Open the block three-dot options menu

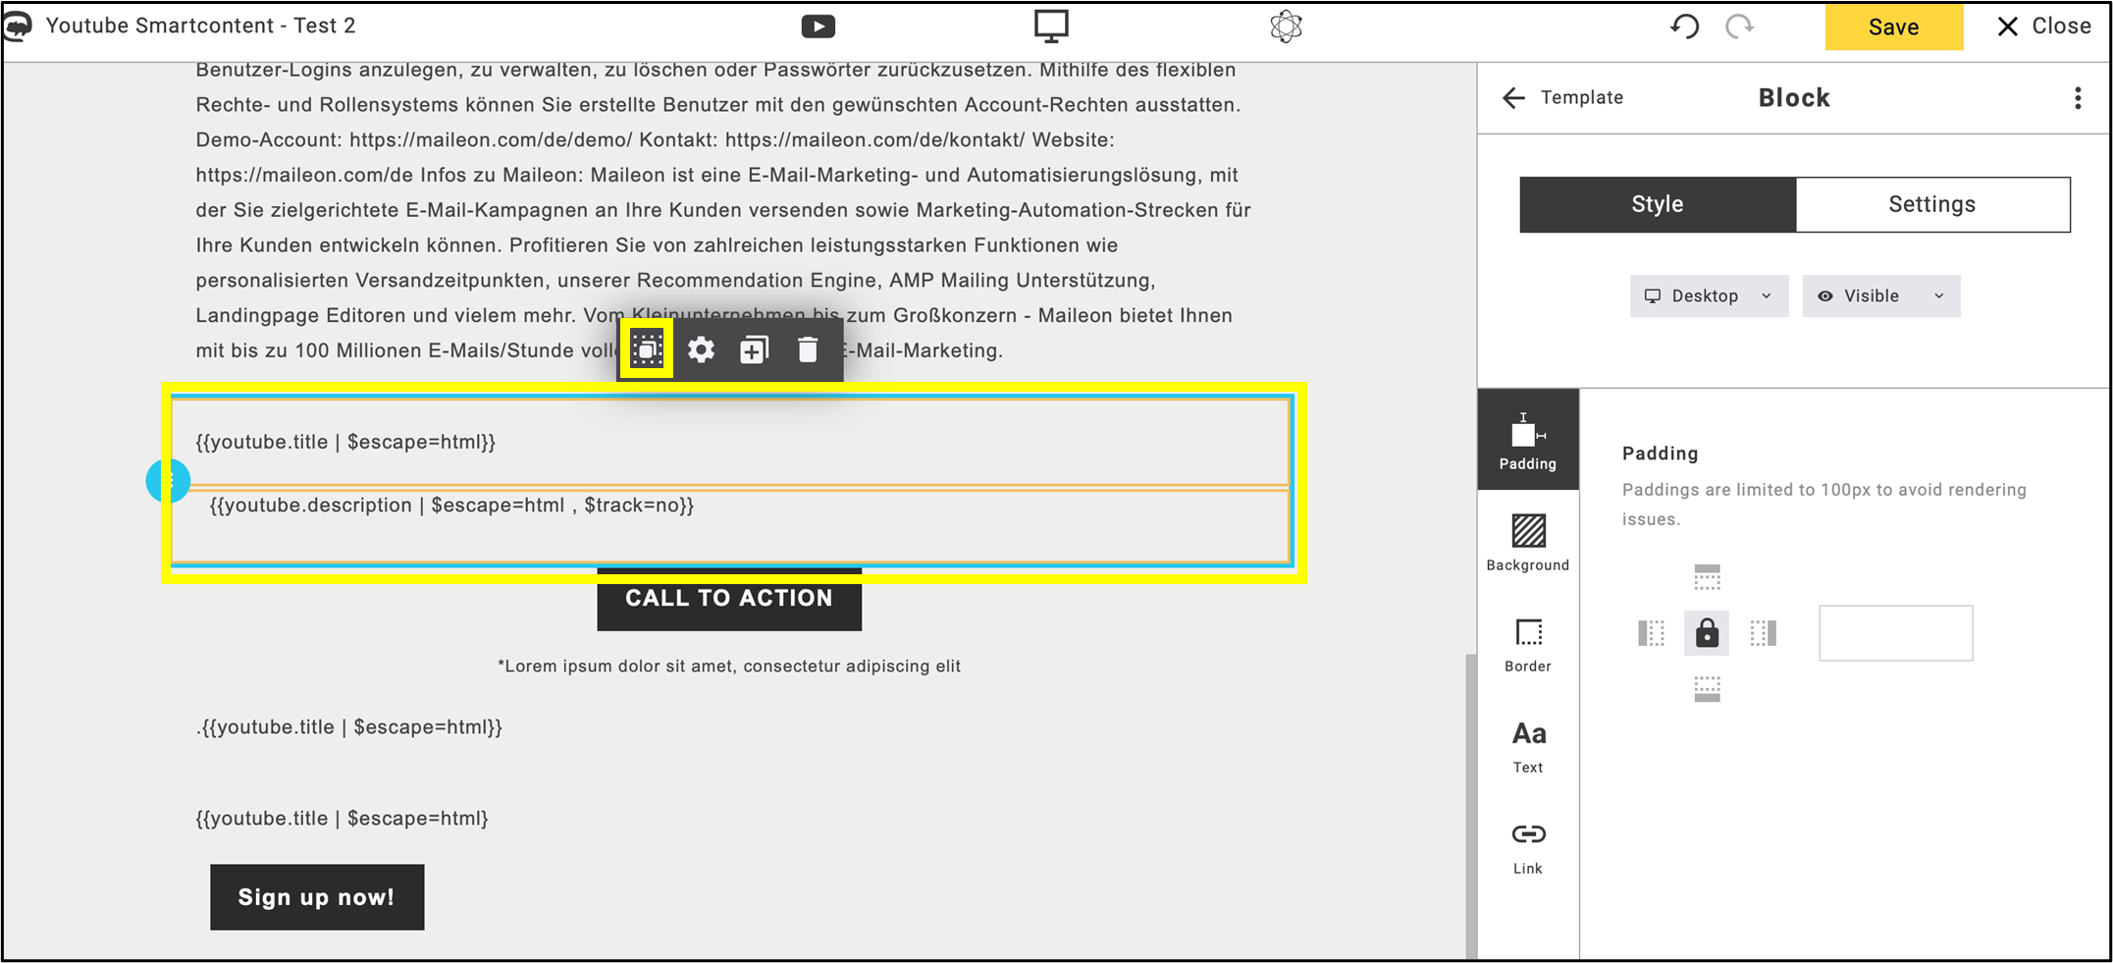tap(2078, 97)
